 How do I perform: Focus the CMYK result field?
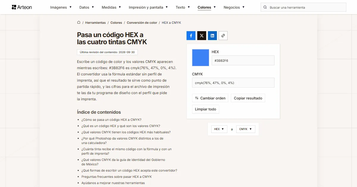233,83
